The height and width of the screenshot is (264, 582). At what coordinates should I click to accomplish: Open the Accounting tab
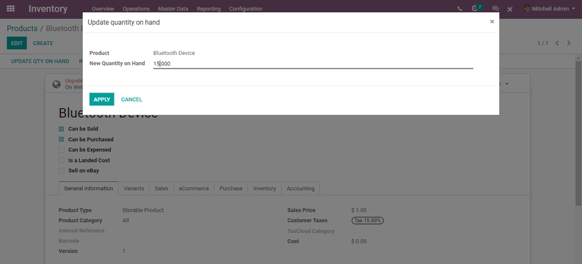point(301,188)
